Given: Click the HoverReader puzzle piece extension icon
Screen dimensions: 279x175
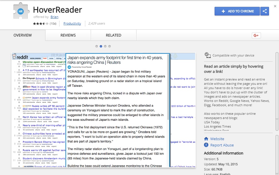Looking at the screenshot, I should pyautogui.click(x=21, y=11).
